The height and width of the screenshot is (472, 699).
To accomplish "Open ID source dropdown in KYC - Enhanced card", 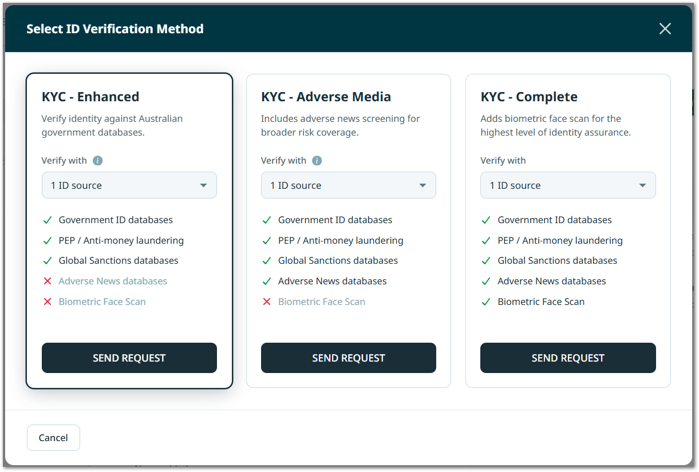I will pyautogui.click(x=129, y=185).
